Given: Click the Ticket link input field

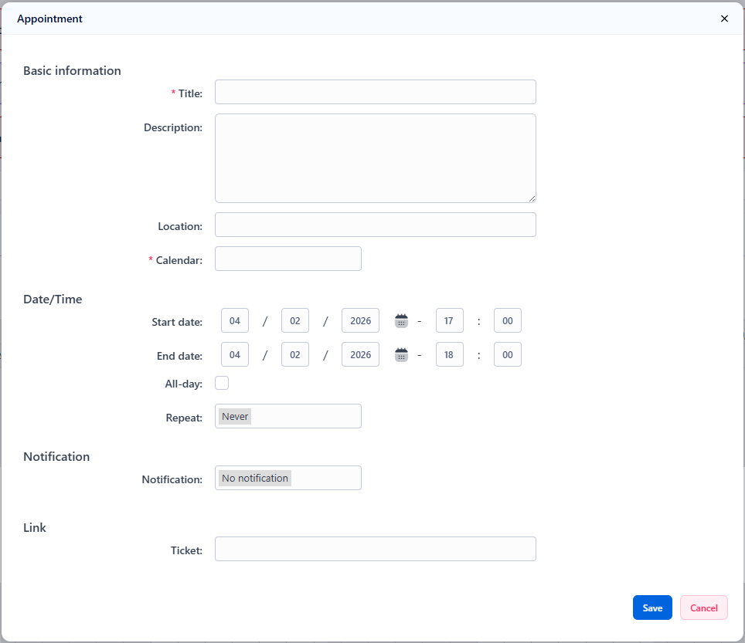Looking at the screenshot, I should [376, 549].
